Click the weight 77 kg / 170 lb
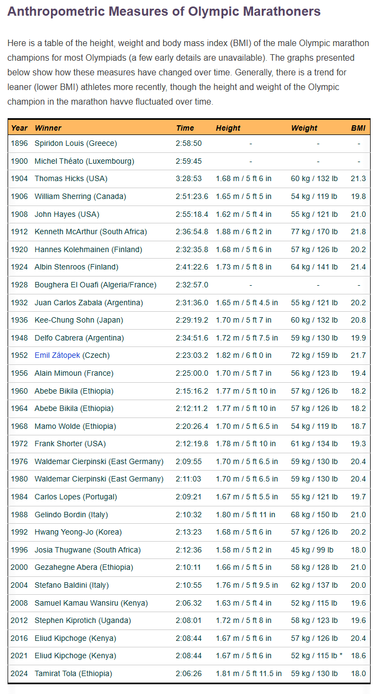This screenshot has height=694, width=382. pyautogui.click(x=314, y=232)
